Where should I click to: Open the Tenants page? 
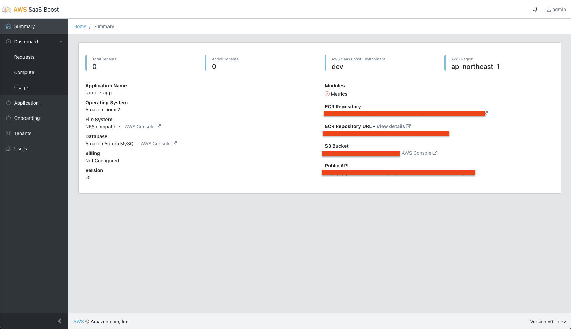[x=34, y=133]
